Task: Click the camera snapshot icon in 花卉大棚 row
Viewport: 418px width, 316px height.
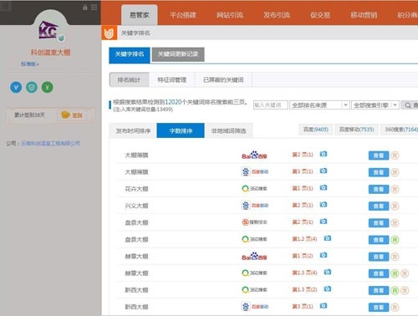Action: click(324, 188)
